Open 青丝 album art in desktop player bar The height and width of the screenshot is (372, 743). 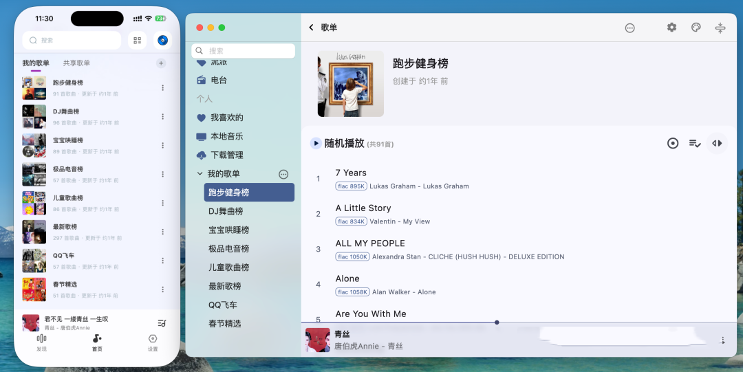[x=317, y=340]
